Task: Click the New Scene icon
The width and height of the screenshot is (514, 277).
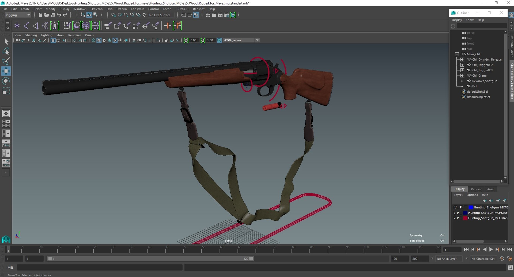Action: tap(40, 15)
